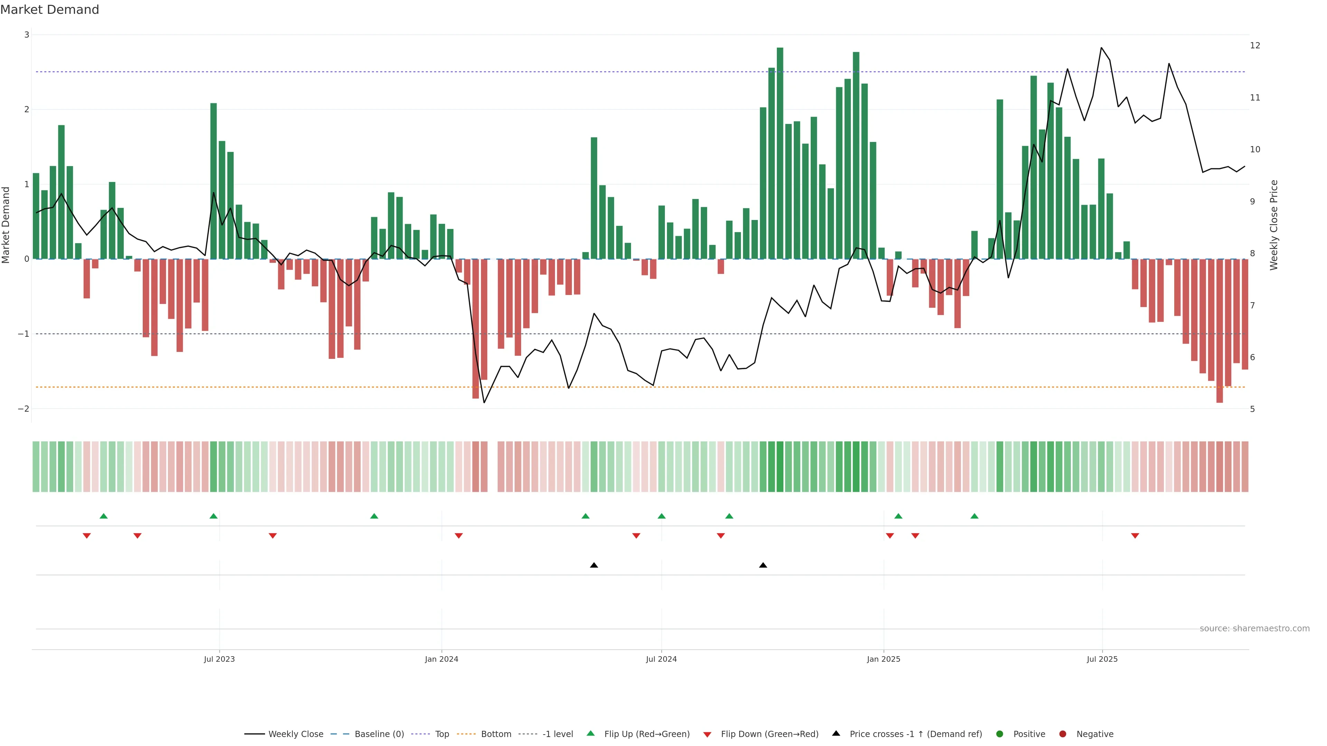This screenshot has height=746, width=1327.
Task: Click the red Negative legend dot
Action: [x=1063, y=734]
